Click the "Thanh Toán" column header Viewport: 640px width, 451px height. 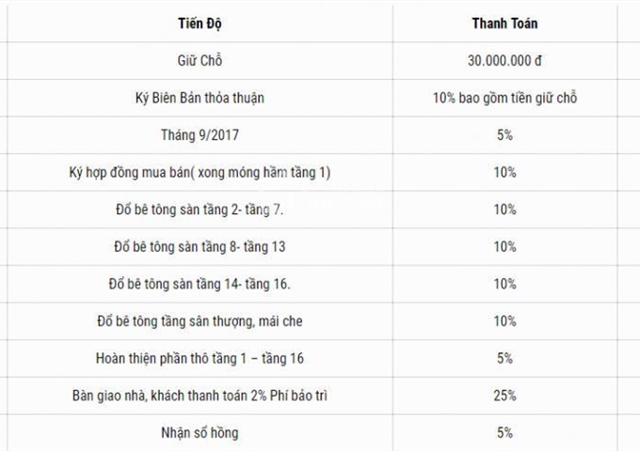coord(504,24)
